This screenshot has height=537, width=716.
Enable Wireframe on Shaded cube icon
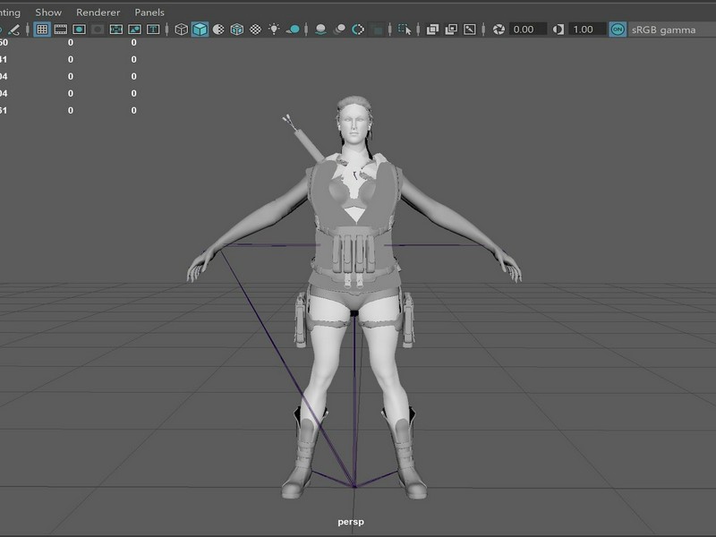coord(237,30)
